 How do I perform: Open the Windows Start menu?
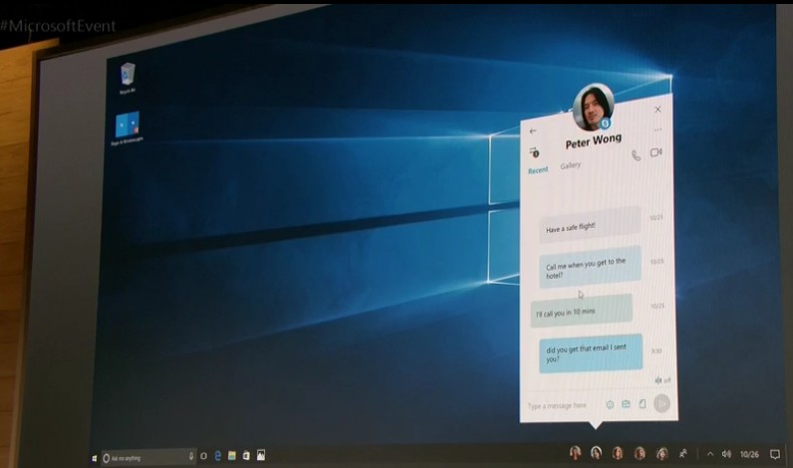(x=94, y=458)
